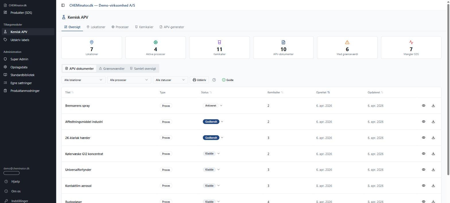Click the Lokationer map pin card

pyautogui.click(x=92, y=48)
